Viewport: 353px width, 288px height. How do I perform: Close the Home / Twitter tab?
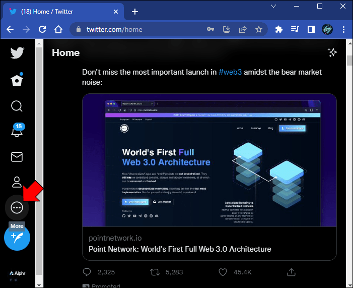[116, 12]
